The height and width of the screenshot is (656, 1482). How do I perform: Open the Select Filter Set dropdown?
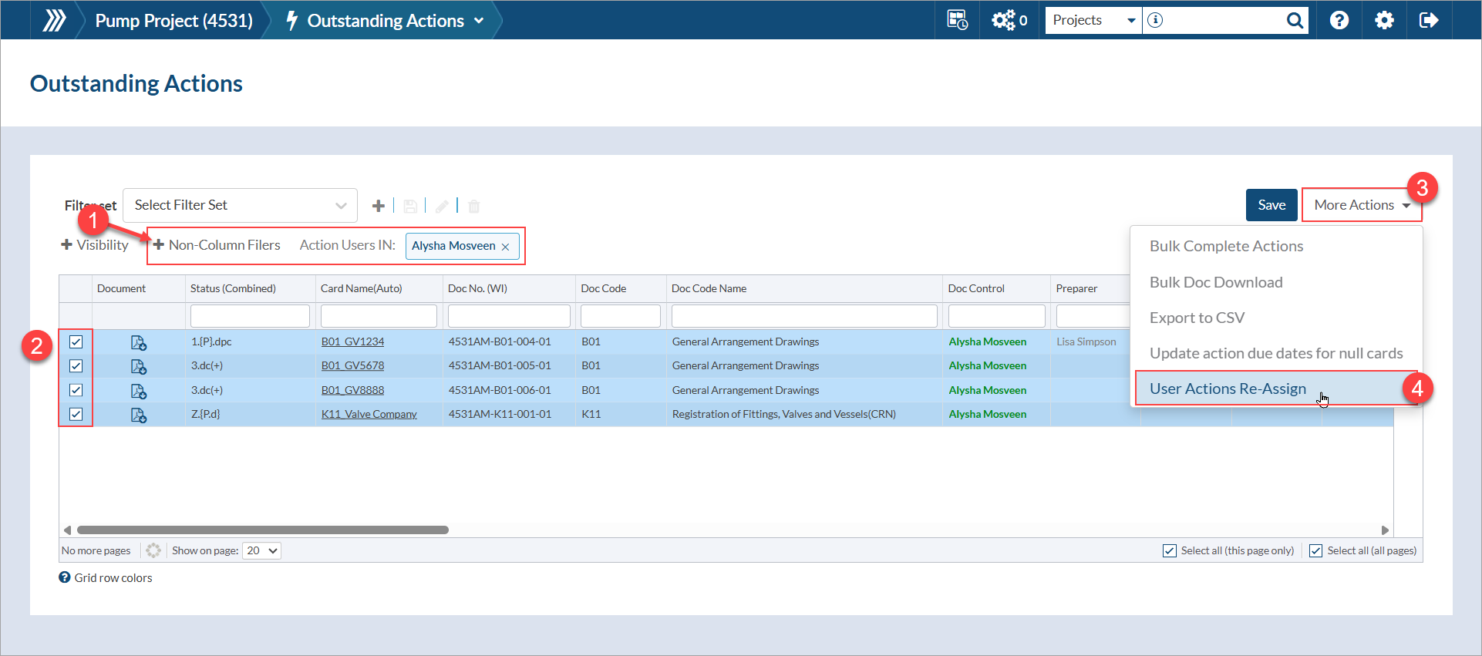coord(240,205)
